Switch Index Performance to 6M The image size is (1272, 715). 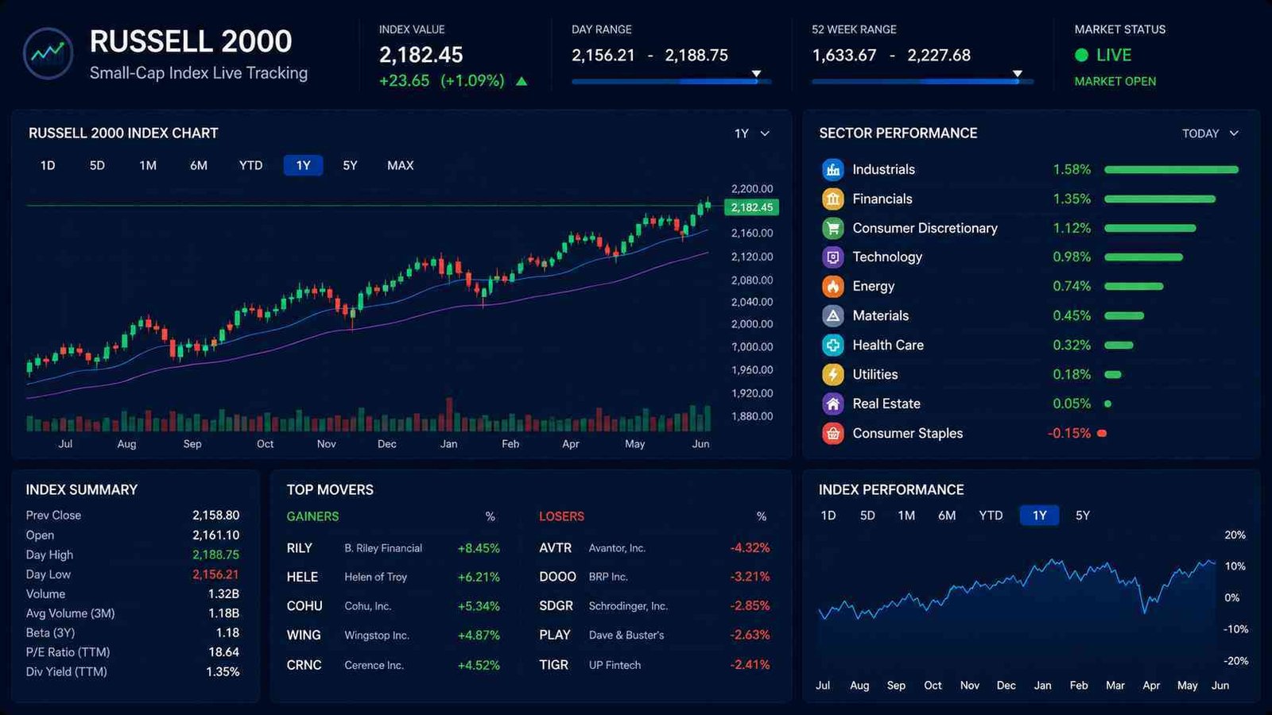coord(947,516)
